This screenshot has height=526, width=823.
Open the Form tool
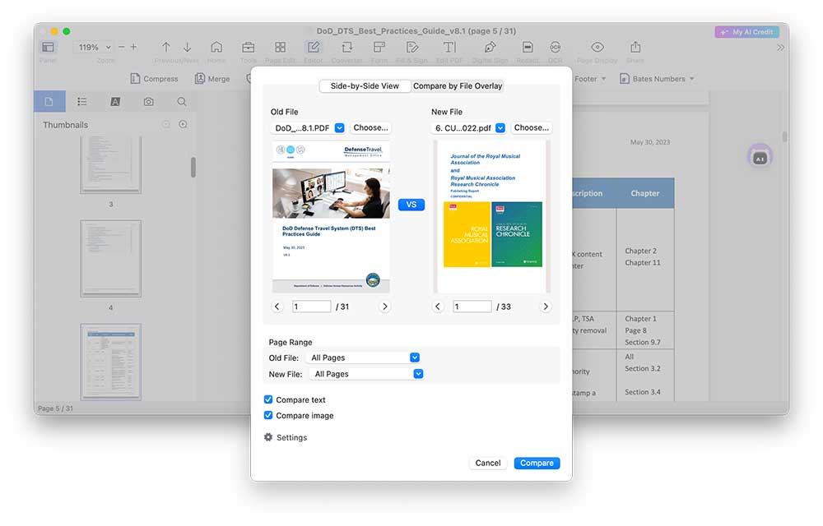coord(379,47)
